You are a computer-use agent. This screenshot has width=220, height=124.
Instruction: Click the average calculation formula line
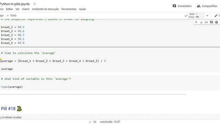[53, 61]
